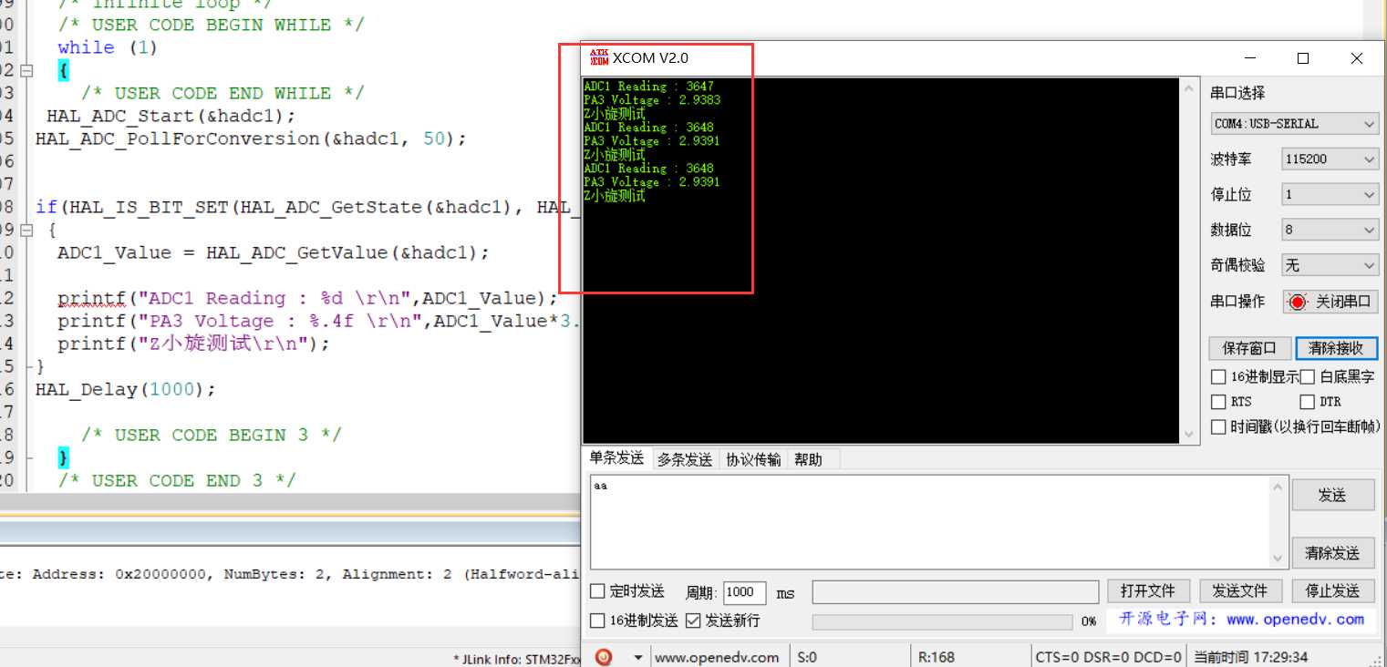1387x667 pixels.
Task: Enable the 定时发送 timed send checkbox
Action: 597,591
